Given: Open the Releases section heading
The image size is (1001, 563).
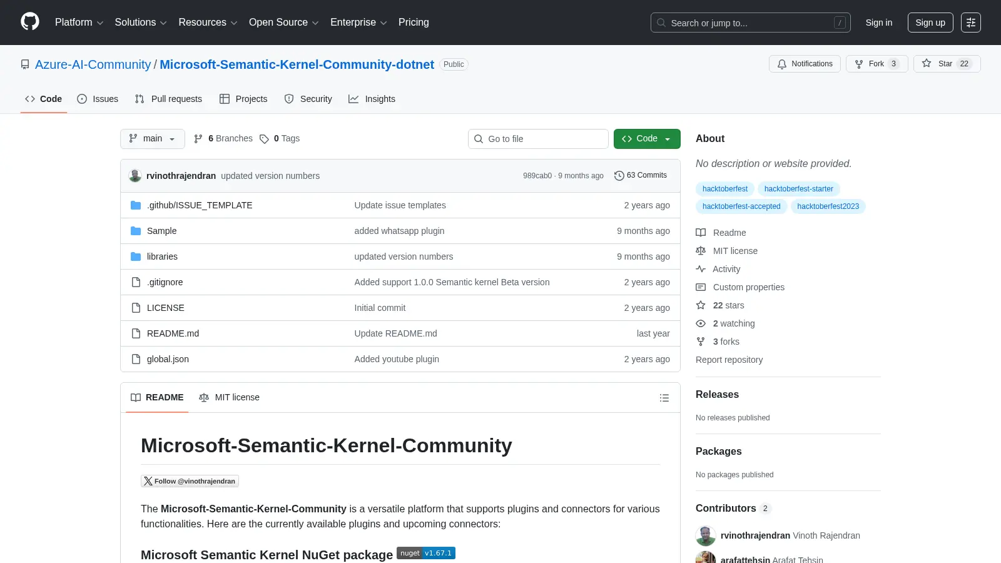Looking at the screenshot, I should pyautogui.click(x=717, y=395).
